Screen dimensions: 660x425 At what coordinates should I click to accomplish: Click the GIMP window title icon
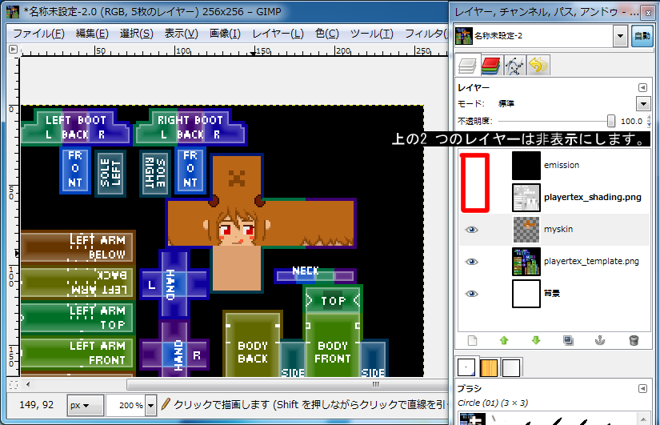pyautogui.click(x=13, y=12)
